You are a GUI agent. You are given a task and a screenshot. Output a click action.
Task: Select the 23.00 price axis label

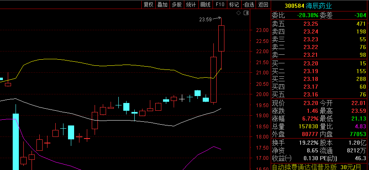click(x=263, y=30)
